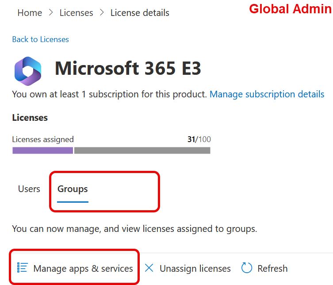Click the 'You can now manage' message text
This screenshot has width=333, height=285.
(x=134, y=229)
